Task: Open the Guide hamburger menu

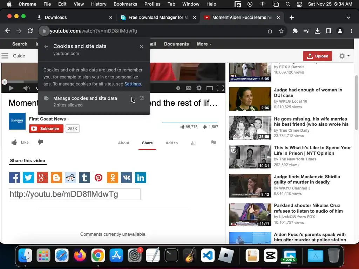Action: [5, 56]
